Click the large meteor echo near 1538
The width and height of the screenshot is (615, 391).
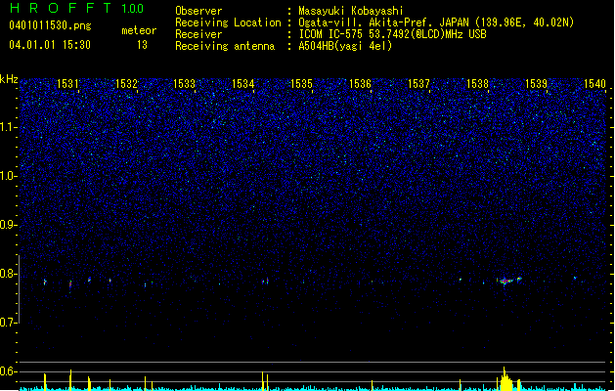point(508,281)
